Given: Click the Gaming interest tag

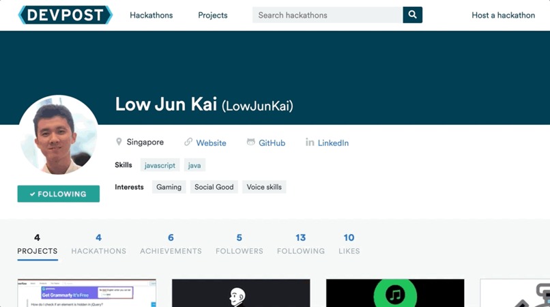Looking at the screenshot, I should click(169, 187).
